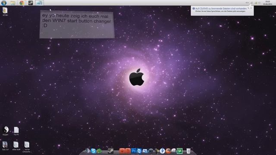Viewport: 276px width, 155px height.
Task: Click the red down-arrow dock icon
Action: tap(122, 151)
